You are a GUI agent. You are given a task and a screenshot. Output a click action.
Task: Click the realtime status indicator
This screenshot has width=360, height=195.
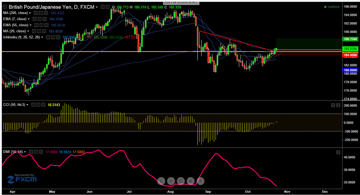click(x=332, y=7)
